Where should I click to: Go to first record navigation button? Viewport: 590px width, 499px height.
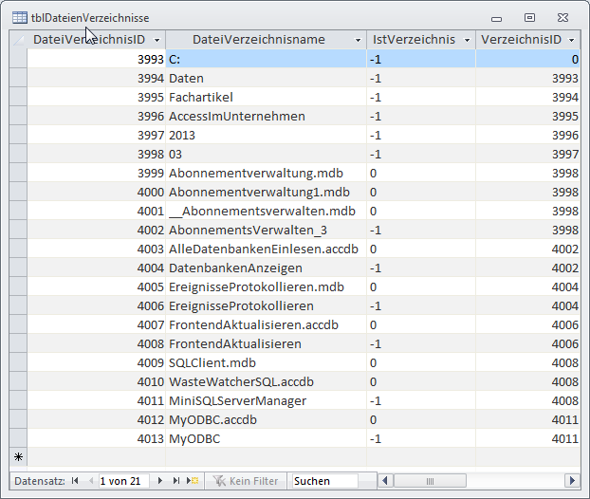[x=75, y=481]
